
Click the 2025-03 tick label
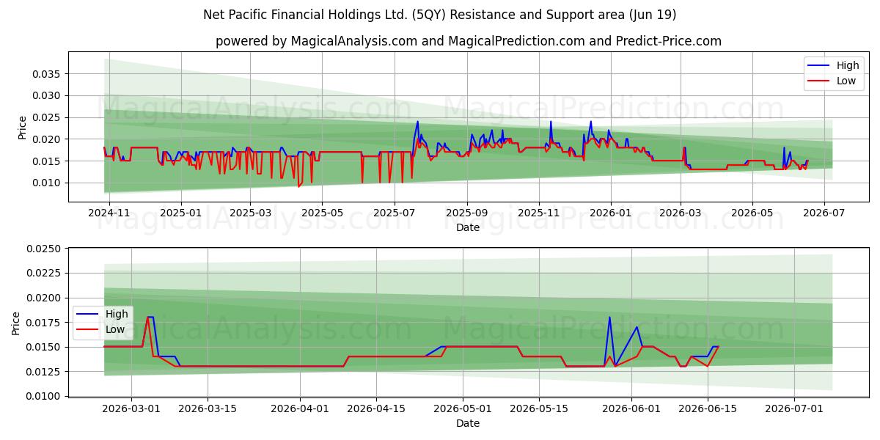[x=250, y=213]
